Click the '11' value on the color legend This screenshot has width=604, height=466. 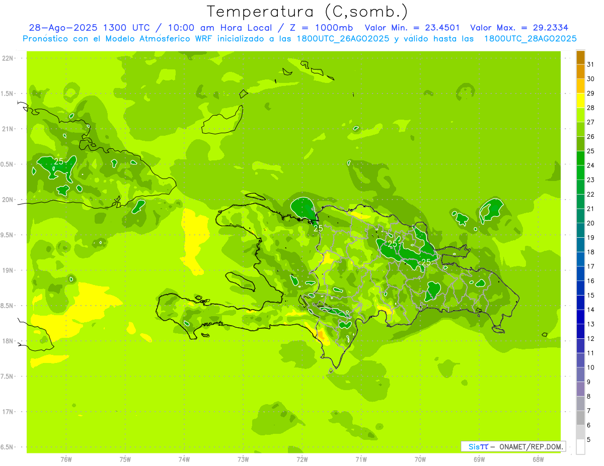(590, 353)
